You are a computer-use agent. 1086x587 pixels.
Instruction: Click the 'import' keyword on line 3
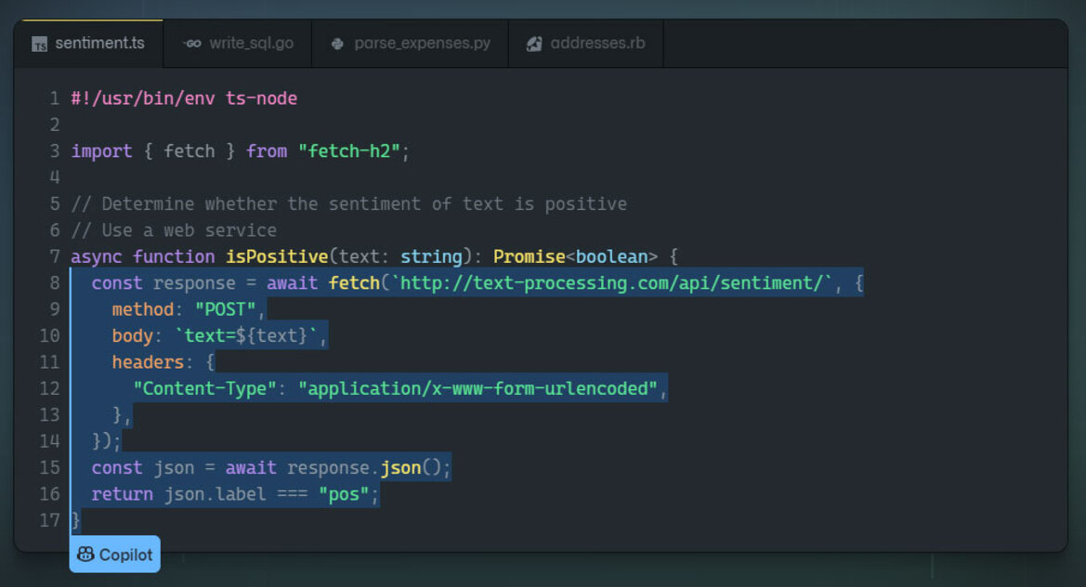(x=101, y=150)
